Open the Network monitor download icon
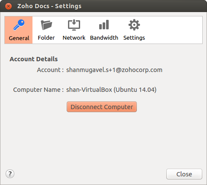The width and height of the screenshot is (207, 185). pos(74,25)
